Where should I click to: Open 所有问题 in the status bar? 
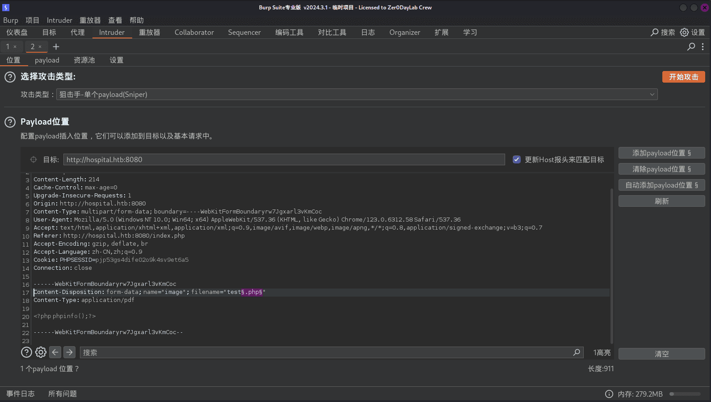63,394
